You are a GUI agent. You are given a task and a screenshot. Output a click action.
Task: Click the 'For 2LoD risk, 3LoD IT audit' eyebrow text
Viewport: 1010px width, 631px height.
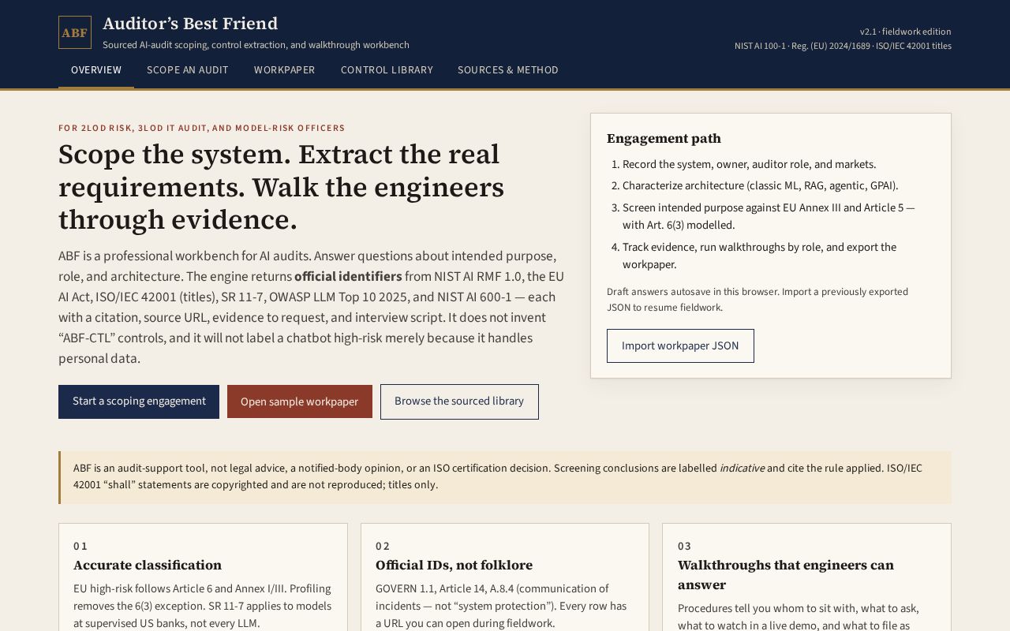point(201,128)
